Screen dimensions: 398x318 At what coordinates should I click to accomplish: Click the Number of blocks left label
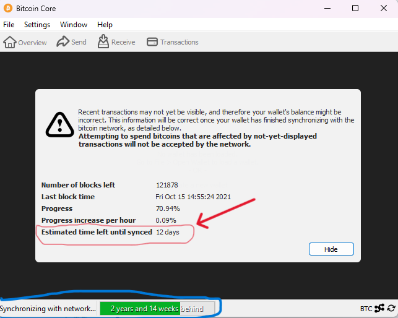78,185
